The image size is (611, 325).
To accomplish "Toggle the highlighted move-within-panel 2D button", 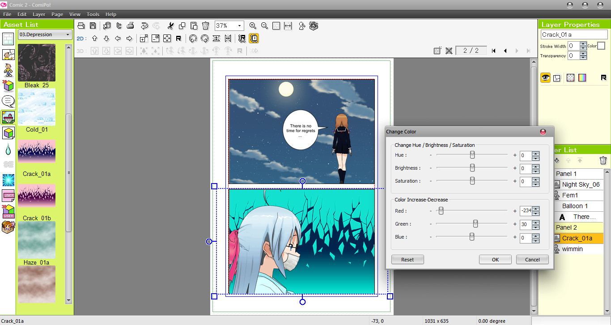I will coord(254,38).
